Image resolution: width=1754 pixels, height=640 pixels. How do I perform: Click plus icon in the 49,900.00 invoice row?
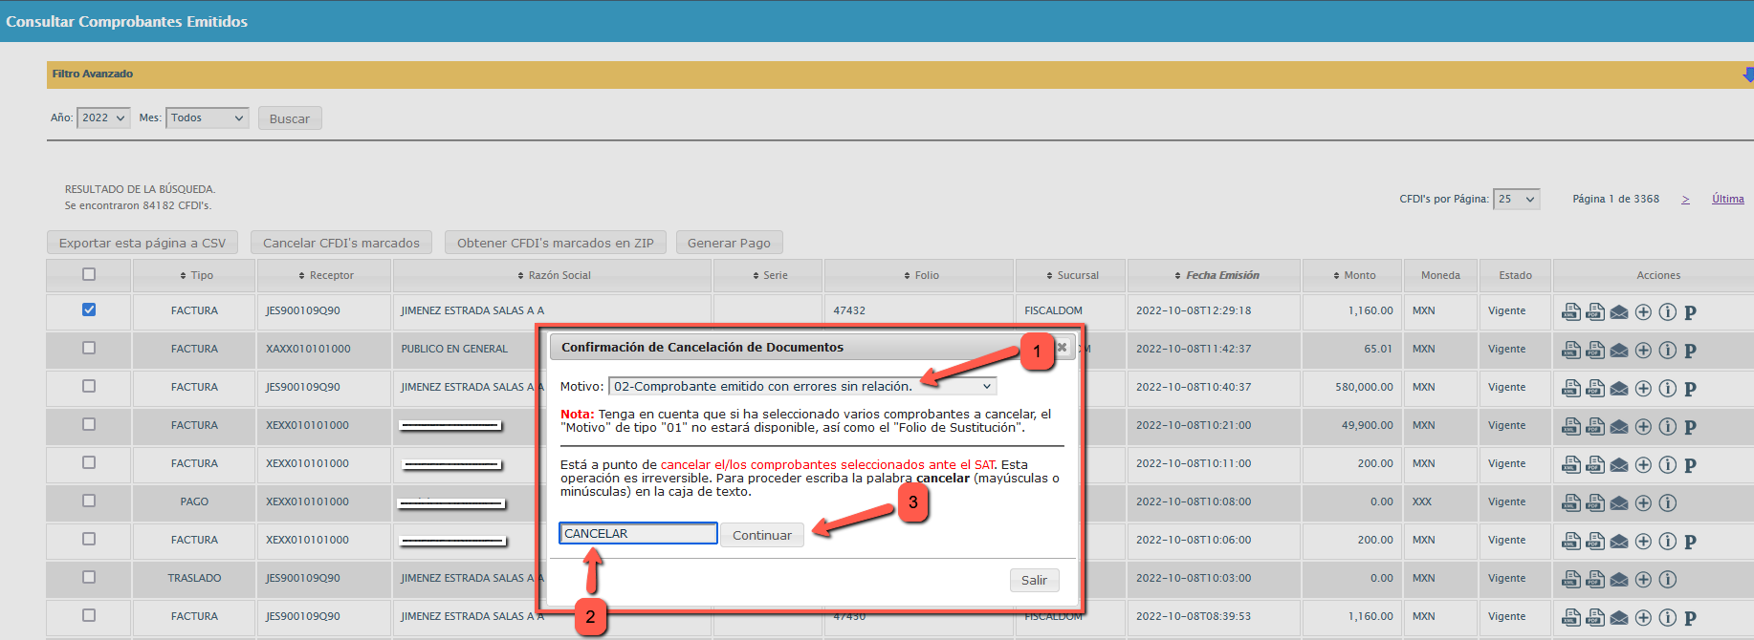(x=1643, y=426)
